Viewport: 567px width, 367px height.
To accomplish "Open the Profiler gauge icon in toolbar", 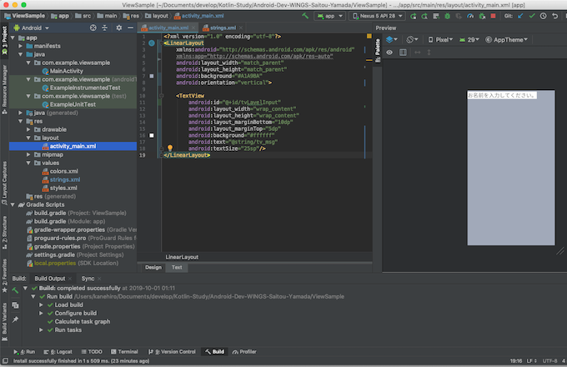I will (470, 16).
